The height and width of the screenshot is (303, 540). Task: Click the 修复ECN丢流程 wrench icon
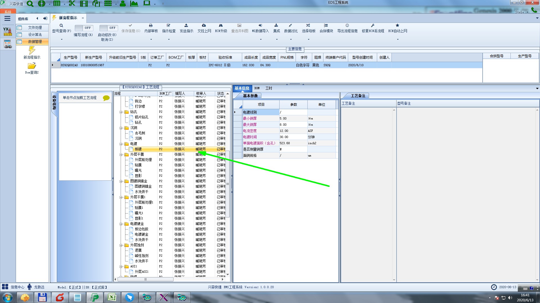(x=373, y=26)
